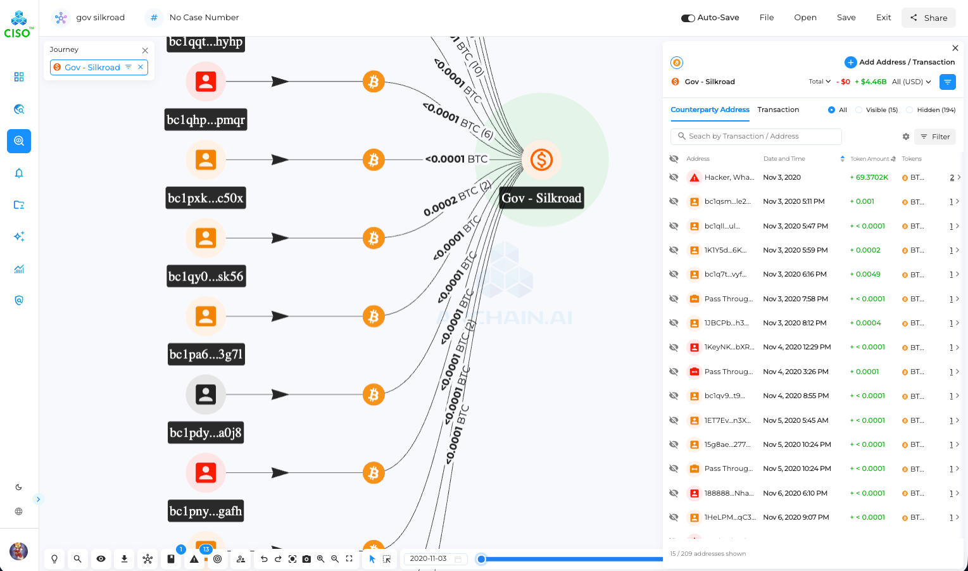Open the dashboard grid icon in sidebar

[x=19, y=77]
